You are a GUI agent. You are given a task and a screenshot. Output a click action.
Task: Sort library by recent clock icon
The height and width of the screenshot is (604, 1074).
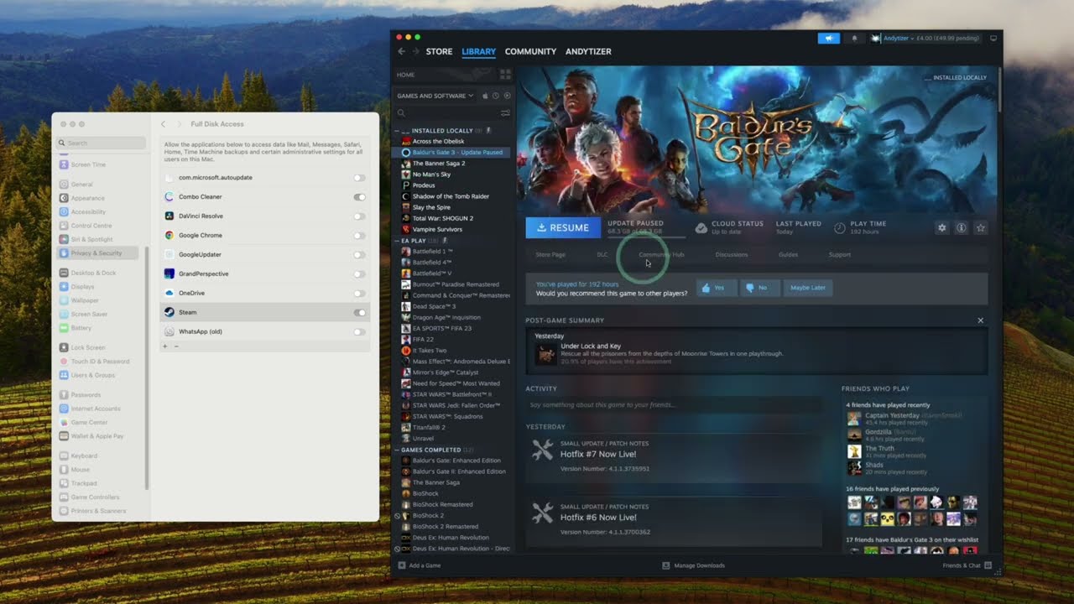496,96
